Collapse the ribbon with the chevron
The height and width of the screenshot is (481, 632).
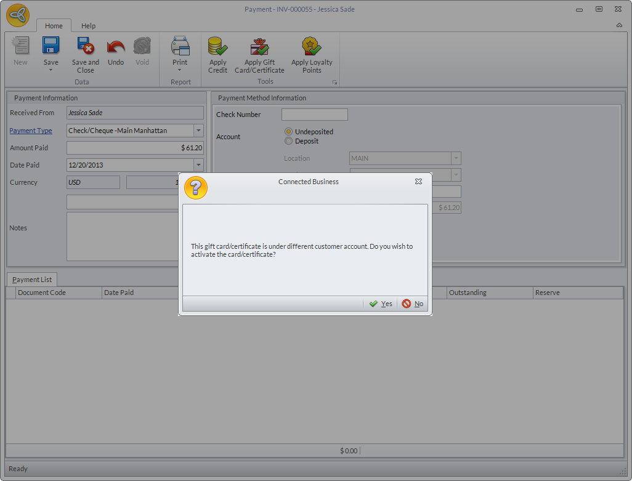coord(618,26)
